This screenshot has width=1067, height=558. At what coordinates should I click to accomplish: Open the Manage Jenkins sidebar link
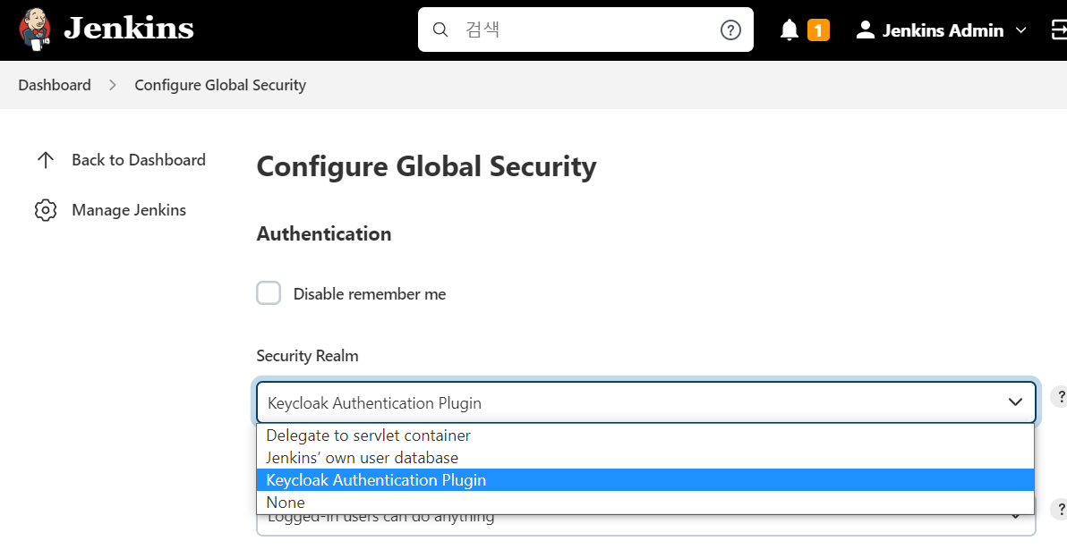[129, 210]
